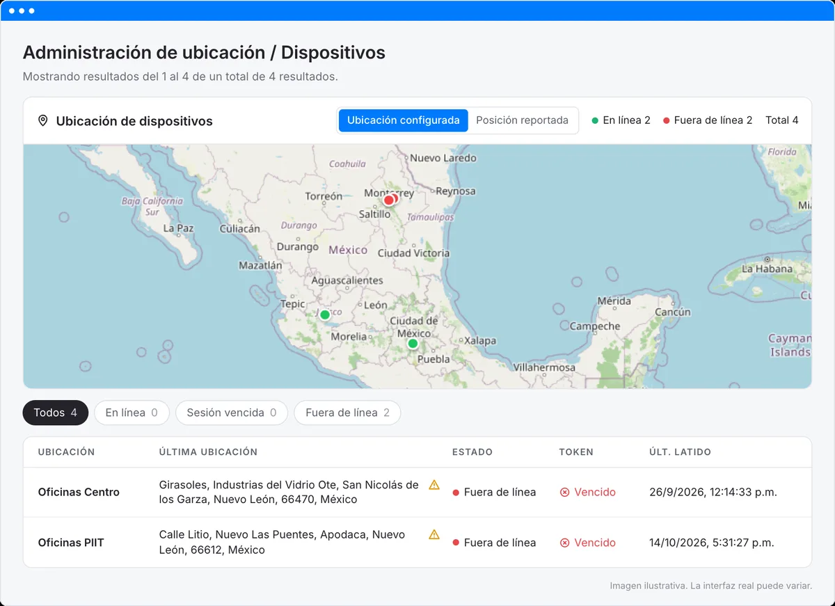
Task: Click the ÚLT. LATIDO column header
Action: tap(680, 452)
